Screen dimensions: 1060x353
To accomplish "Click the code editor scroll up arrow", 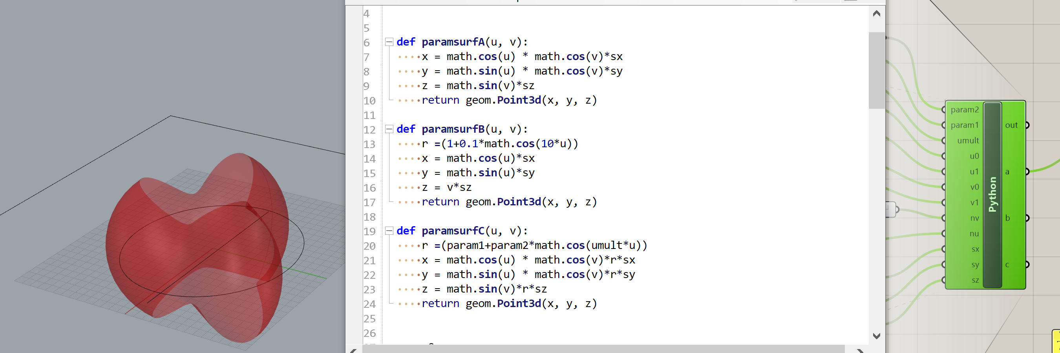I will tap(877, 14).
